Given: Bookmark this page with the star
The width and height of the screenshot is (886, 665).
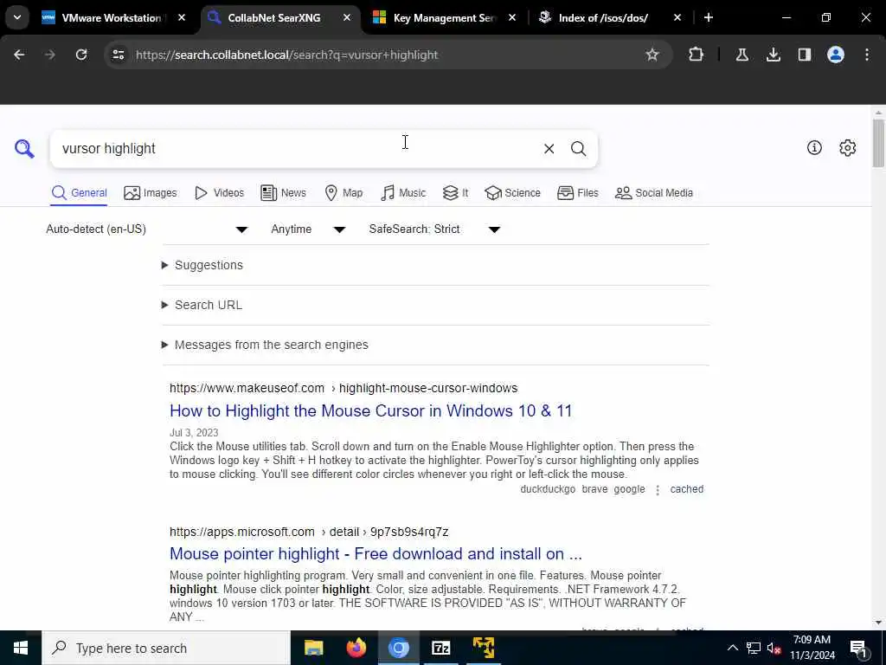Looking at the screenshot, I should [652, 55].
